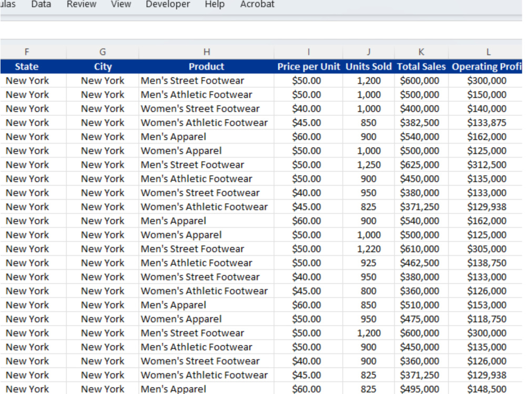This screenshot has height=394, width=526.
Task: Select column F header
Action: 33,52
